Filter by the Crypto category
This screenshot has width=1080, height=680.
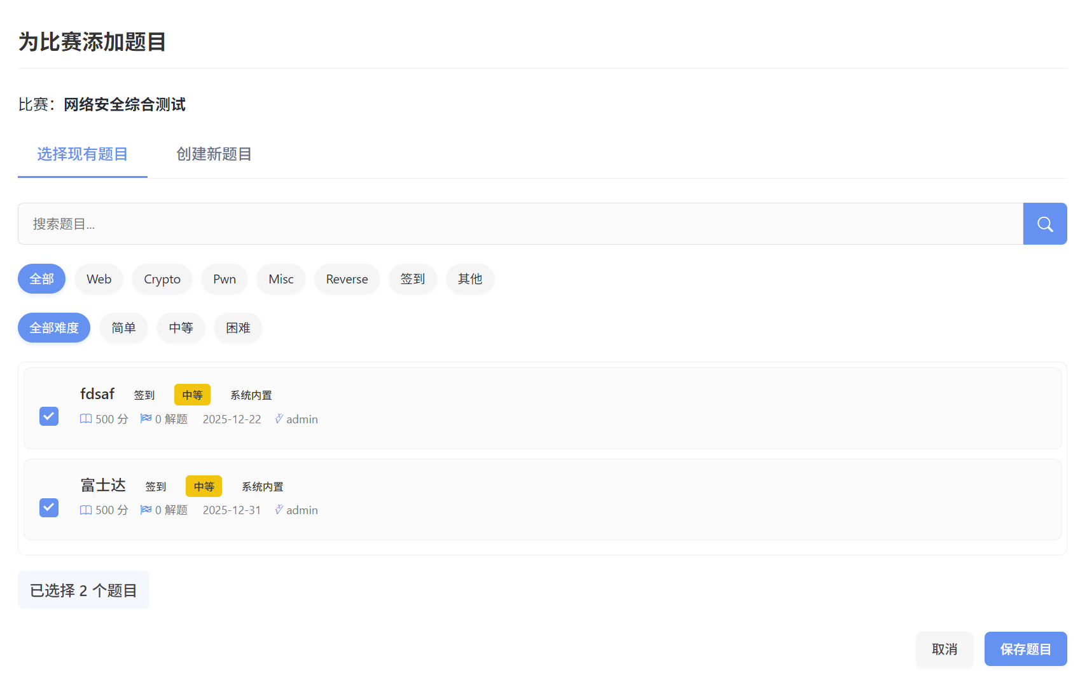[x=162, y=279]
